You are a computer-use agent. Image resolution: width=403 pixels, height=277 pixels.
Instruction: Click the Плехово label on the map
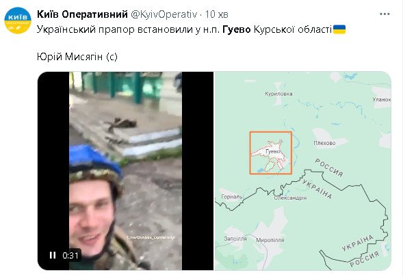coord(324,143)
